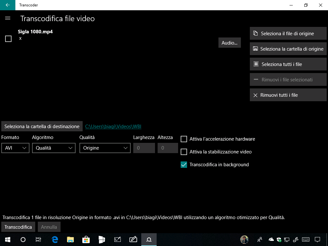Start conversion with the Transcodifica button
Screen dimensions: 328x246
click(x=18, y=227)
